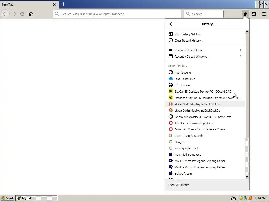269x202 pixels.
Task: Open the on-screen keyboard tray icon
Action: tap(233, 198)
